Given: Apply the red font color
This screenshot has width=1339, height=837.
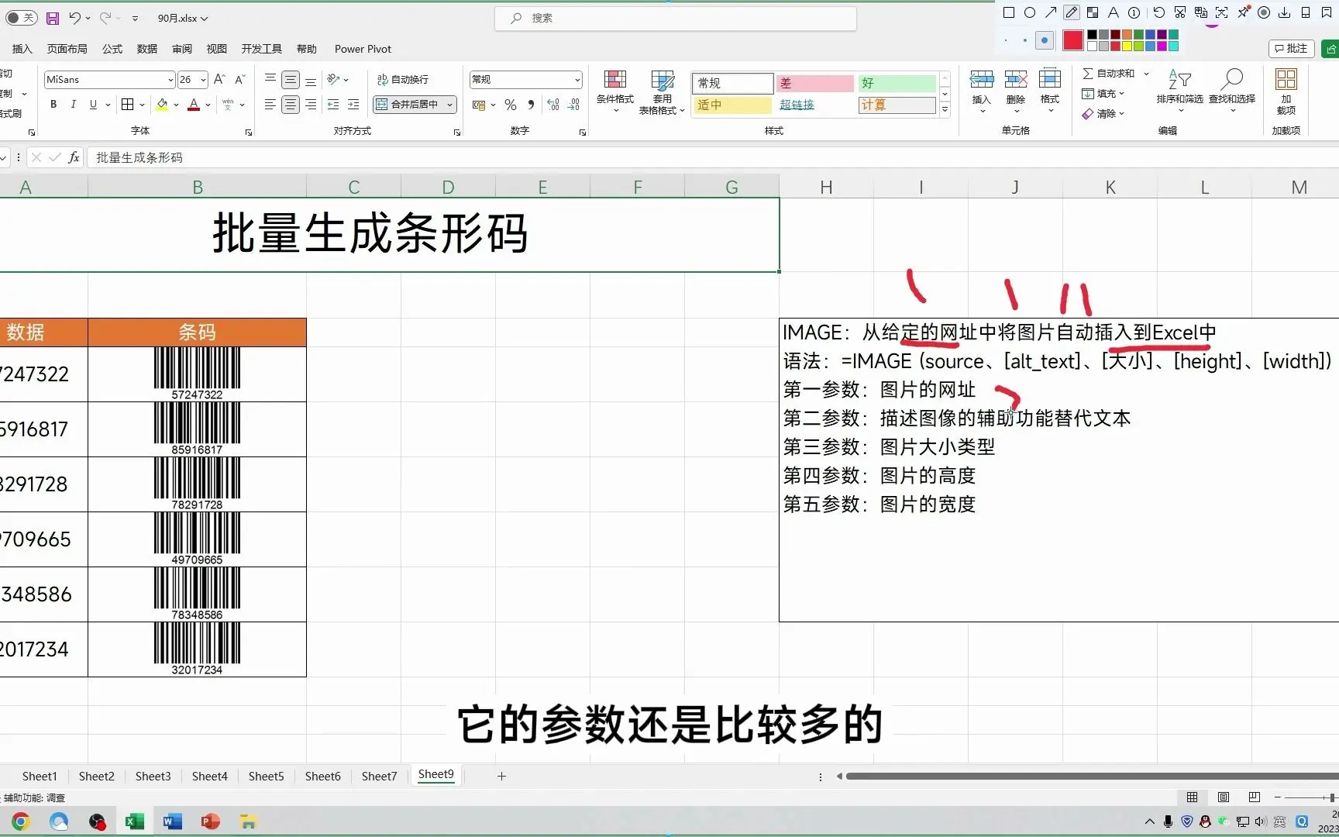Looking at the screenshot, I should (194, 105).
